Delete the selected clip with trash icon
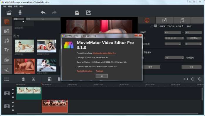 click(23, 79)
